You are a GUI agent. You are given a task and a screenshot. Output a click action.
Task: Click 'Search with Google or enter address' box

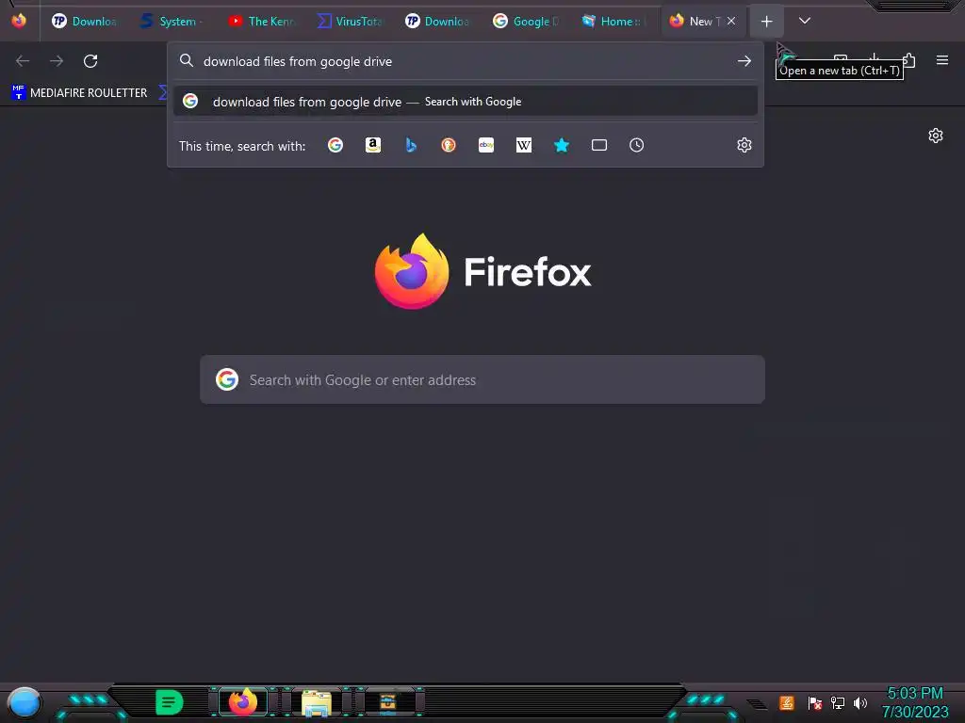pos(482,379)
